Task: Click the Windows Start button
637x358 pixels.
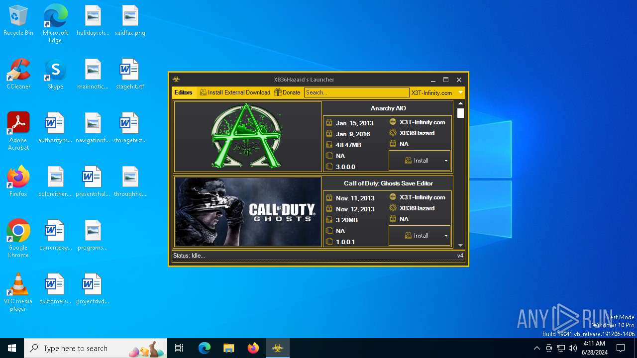Action: (12, 348)
